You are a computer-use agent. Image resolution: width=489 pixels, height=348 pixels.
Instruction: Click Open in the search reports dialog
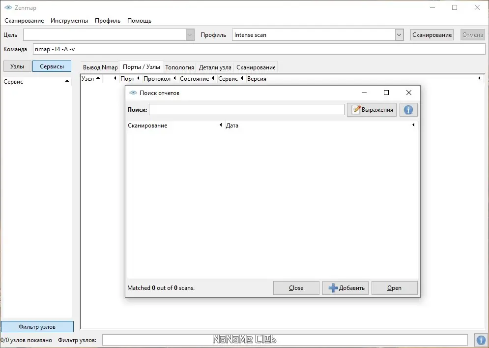[x=394, y=288]
